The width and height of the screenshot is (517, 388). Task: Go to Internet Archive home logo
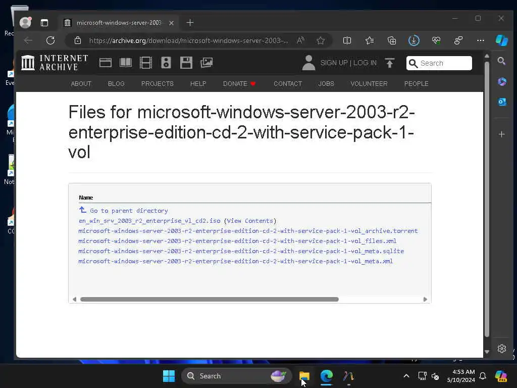55,63
